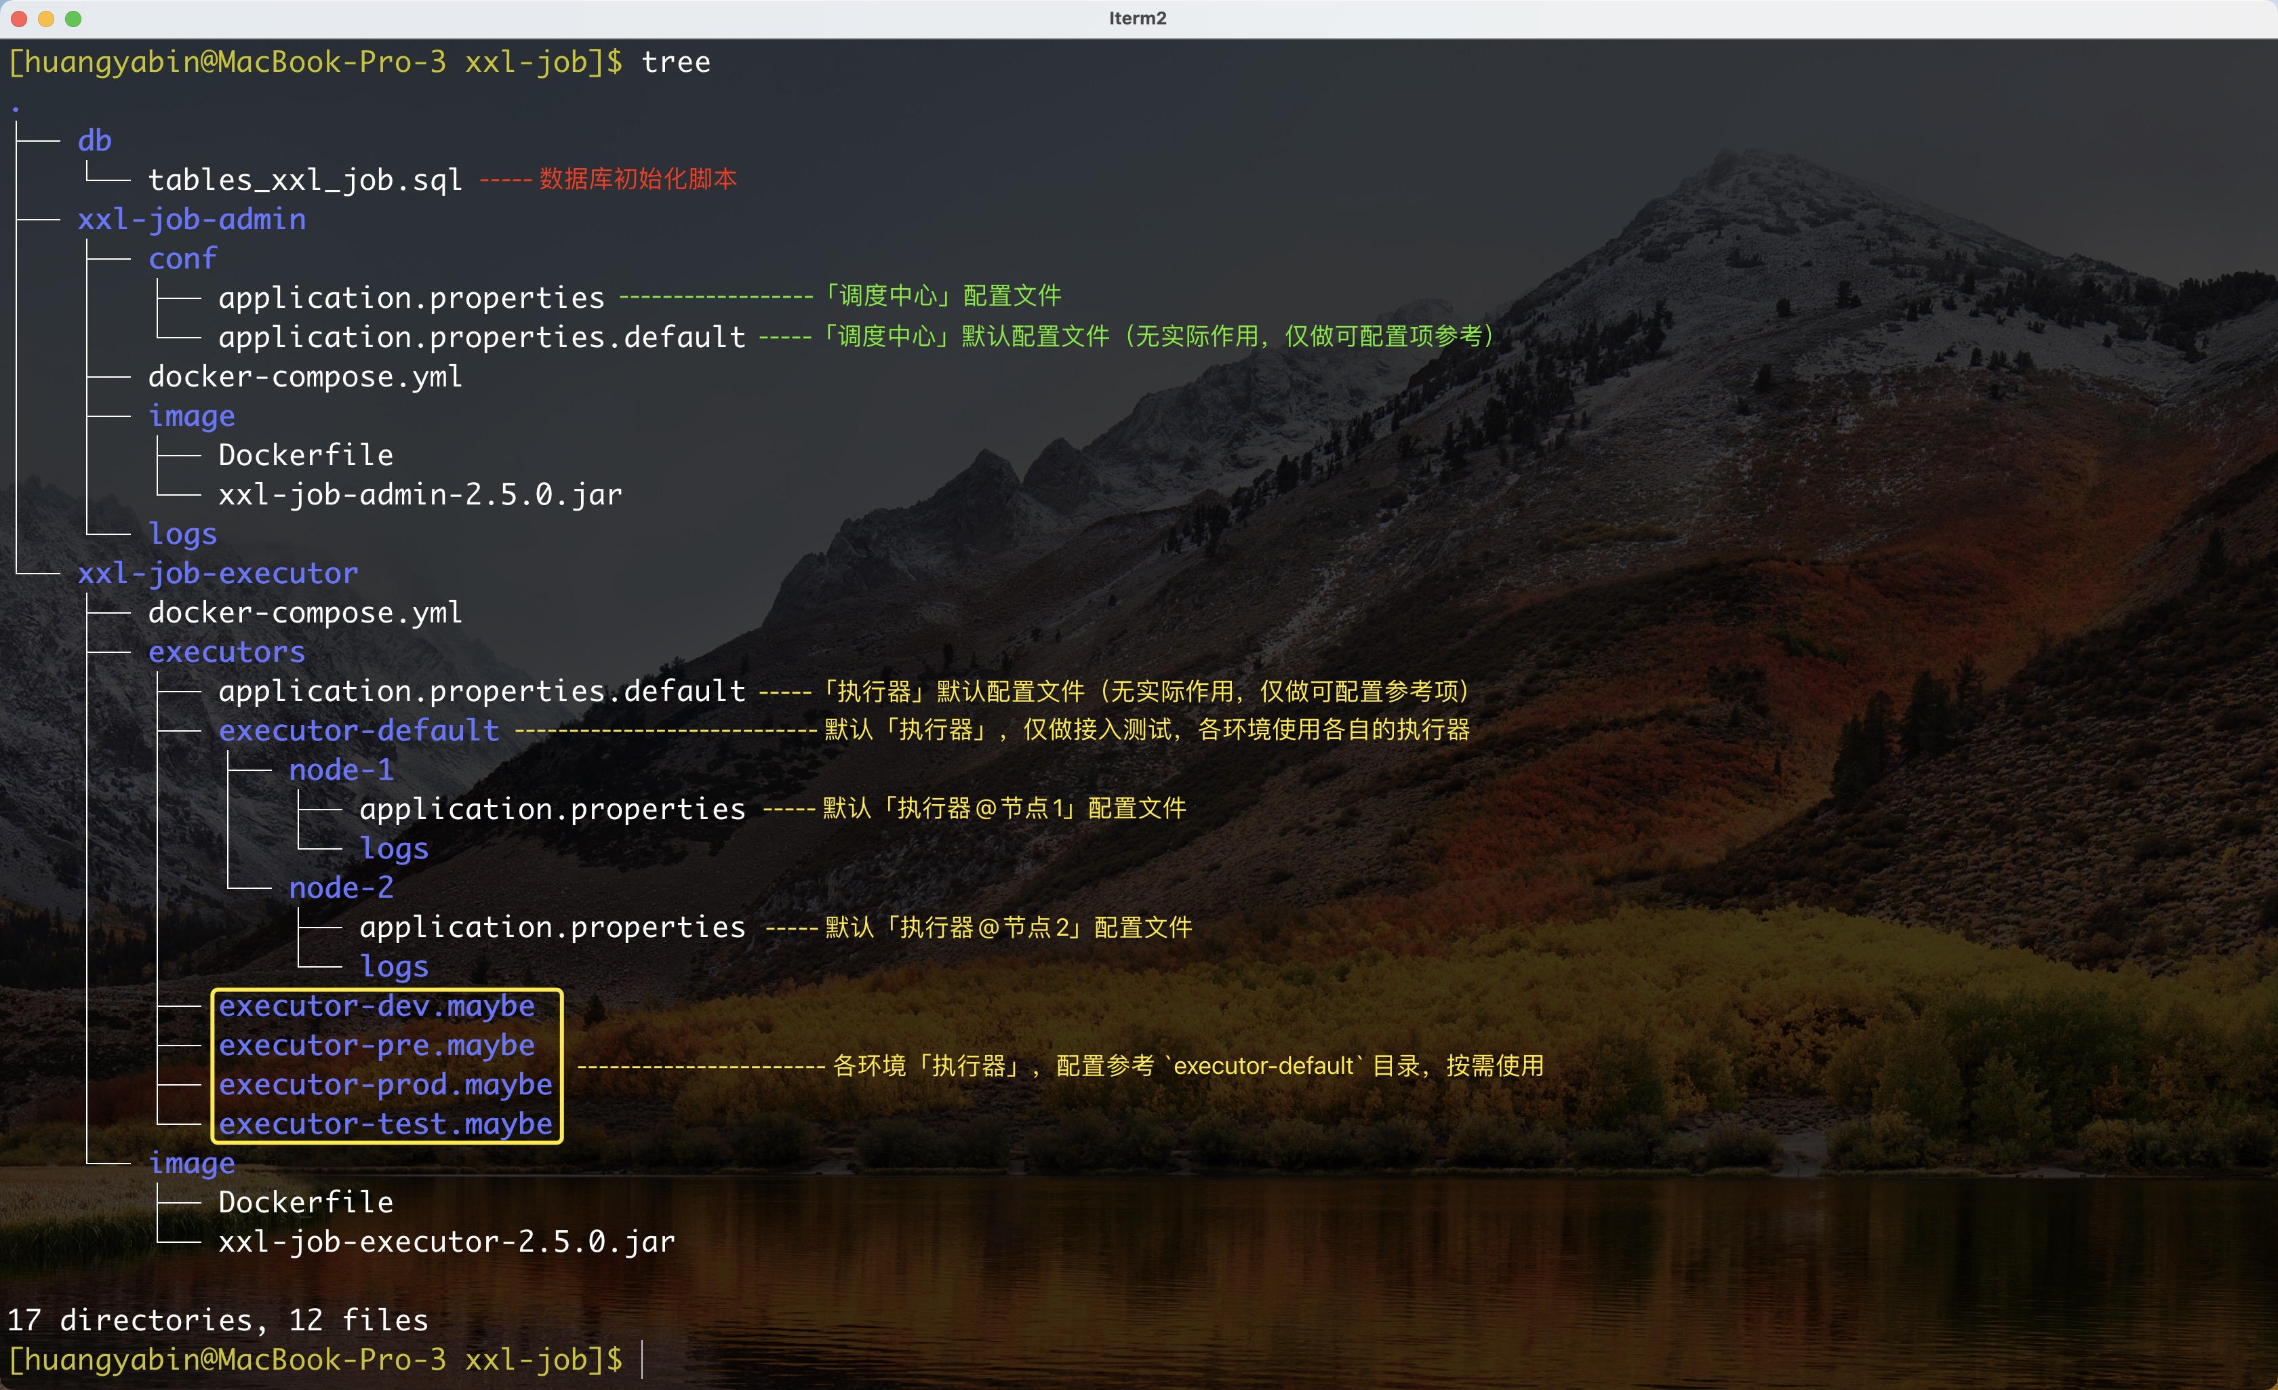Screen dimensions: 2278x1390
Task: Click executor-test.maybe directory entry
Action: [386, 1125]
